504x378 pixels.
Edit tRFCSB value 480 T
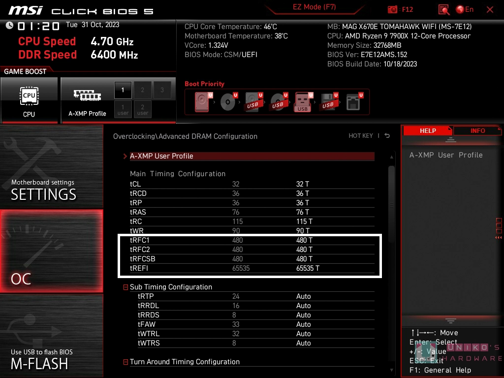304,259
